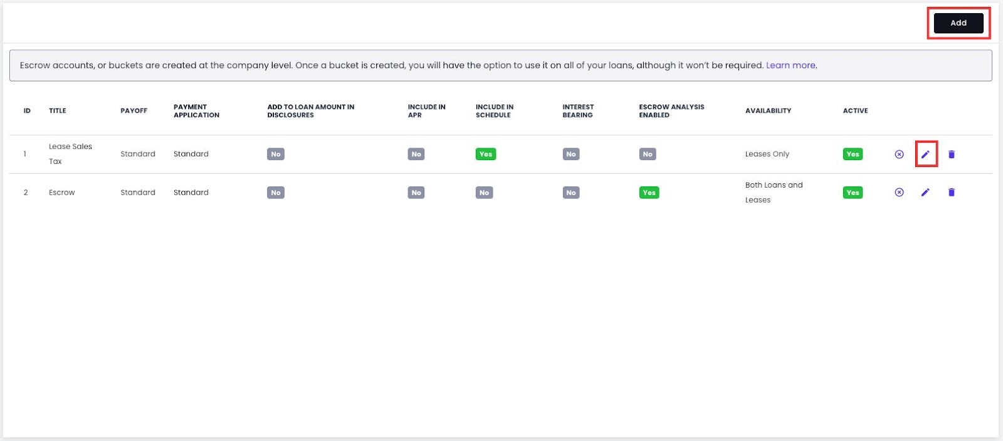Click Payment Application Standard cell in Escrow row
1003x441 pixels.
pyautogui.click(x=191, y=193)
